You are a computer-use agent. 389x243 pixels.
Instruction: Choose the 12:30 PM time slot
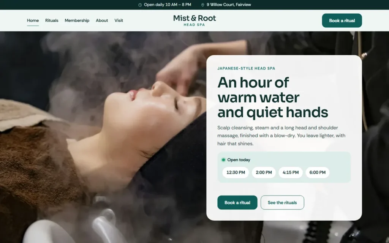click(x=236, y=172)
